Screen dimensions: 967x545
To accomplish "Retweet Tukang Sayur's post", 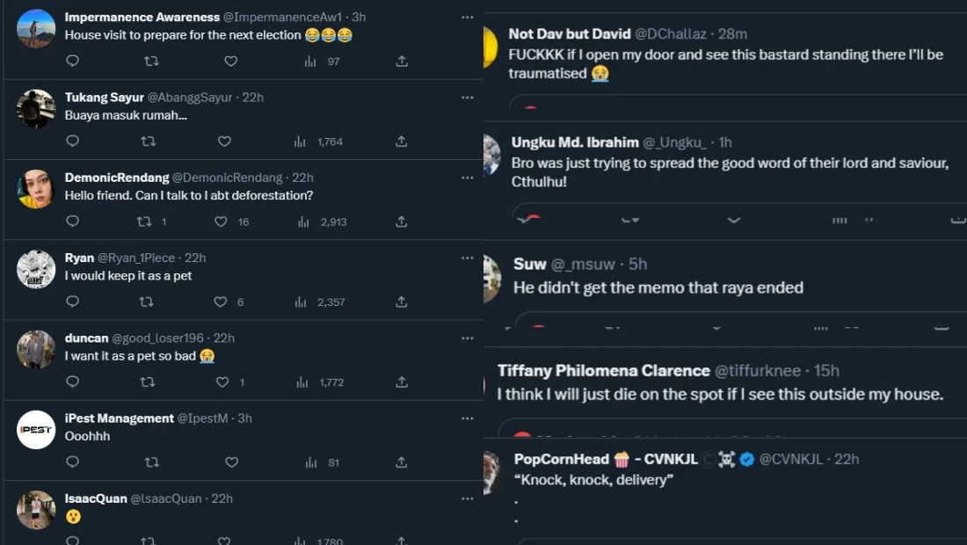I will pyautogui.click(x=149, y=141).
